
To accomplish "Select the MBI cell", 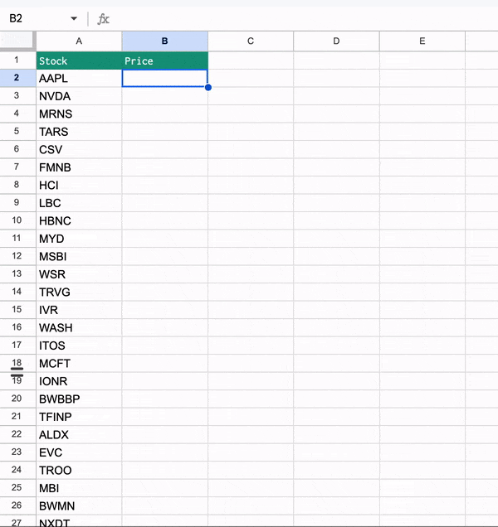I will pyautogui.click(x=79, y=488).
